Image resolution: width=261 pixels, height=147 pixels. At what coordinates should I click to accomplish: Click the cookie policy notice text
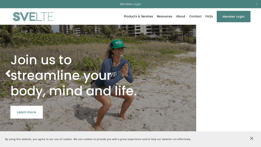[98, 139]
